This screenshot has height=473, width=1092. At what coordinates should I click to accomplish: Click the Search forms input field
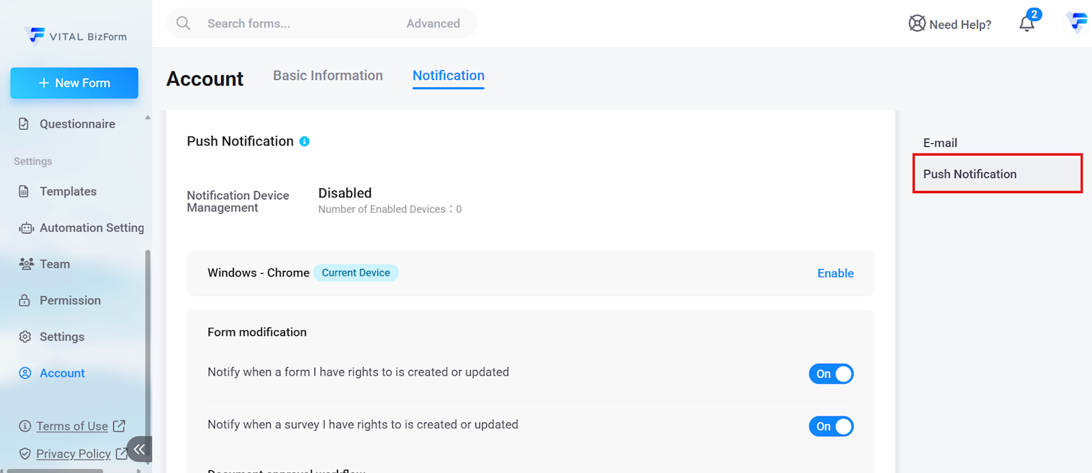300,23
